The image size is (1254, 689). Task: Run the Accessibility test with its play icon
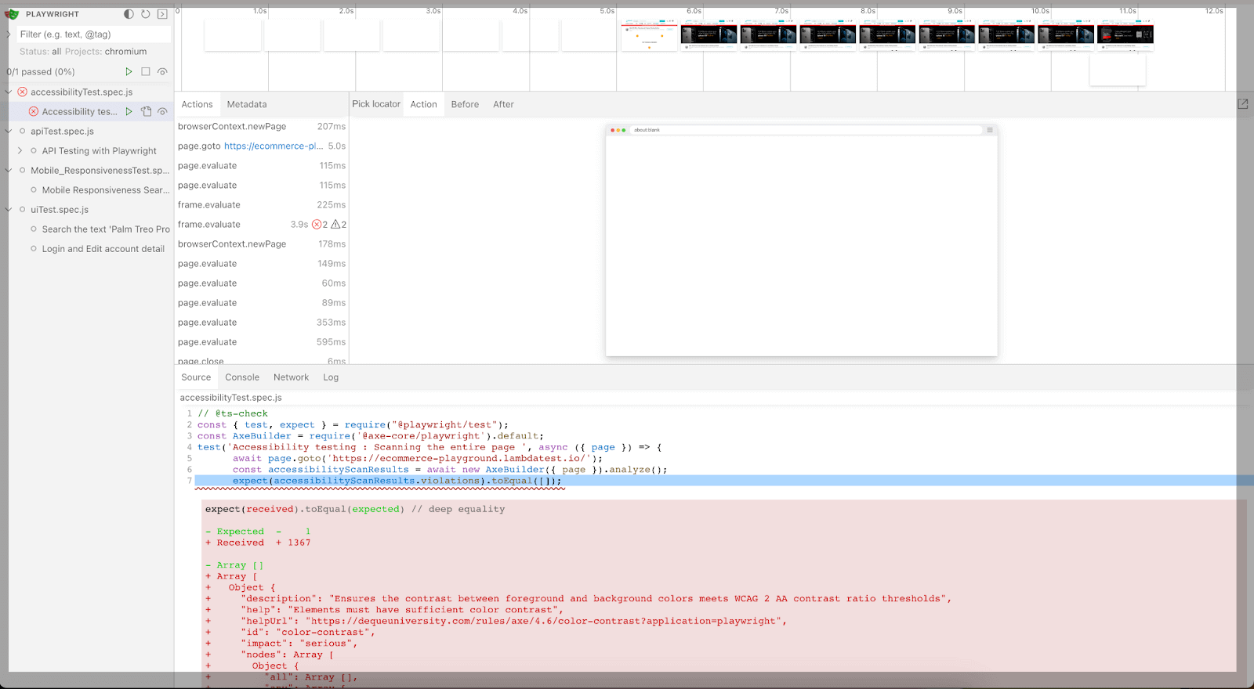coord(129,111)
